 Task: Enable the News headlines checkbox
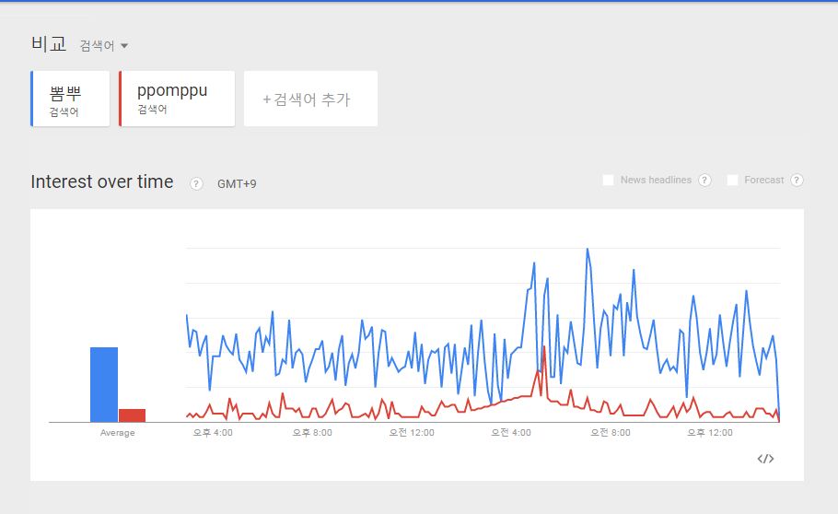tap(608, 181)
